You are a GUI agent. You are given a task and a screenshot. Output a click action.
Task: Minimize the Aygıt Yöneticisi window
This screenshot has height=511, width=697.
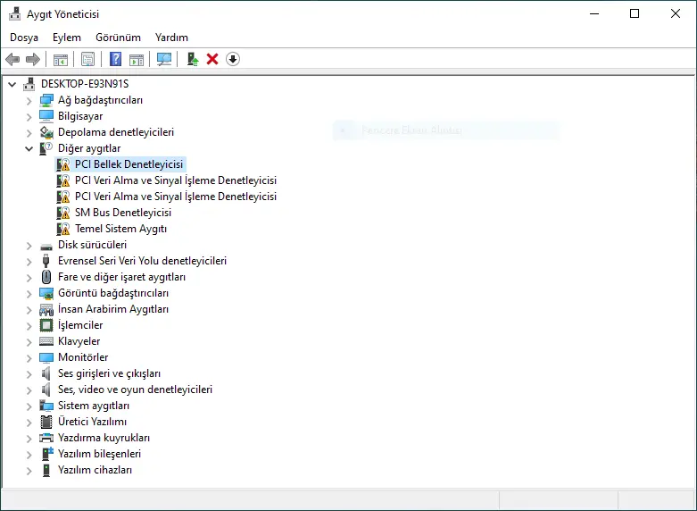click(x=593, y=13)
